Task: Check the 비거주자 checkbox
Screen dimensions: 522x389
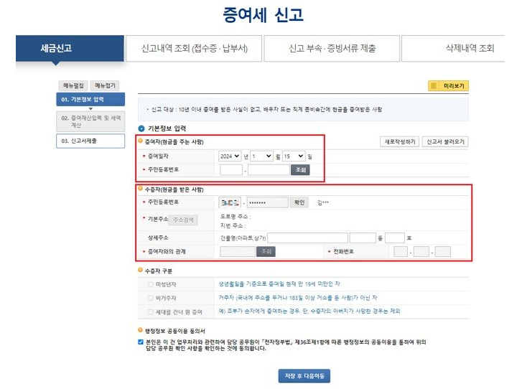Action: click(x=151, y=298)
